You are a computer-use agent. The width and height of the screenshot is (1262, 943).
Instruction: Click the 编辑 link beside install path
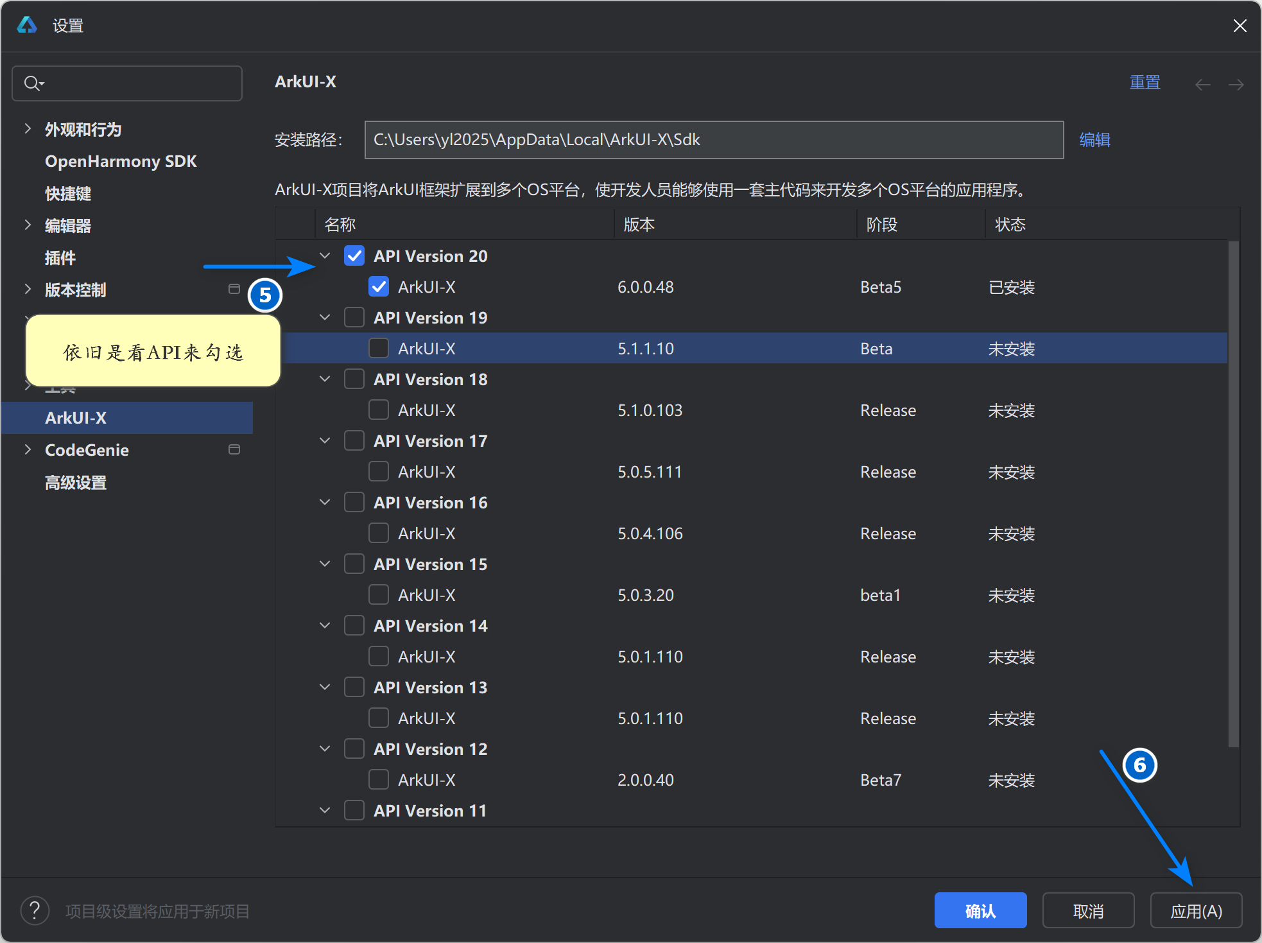point(1094,140)
